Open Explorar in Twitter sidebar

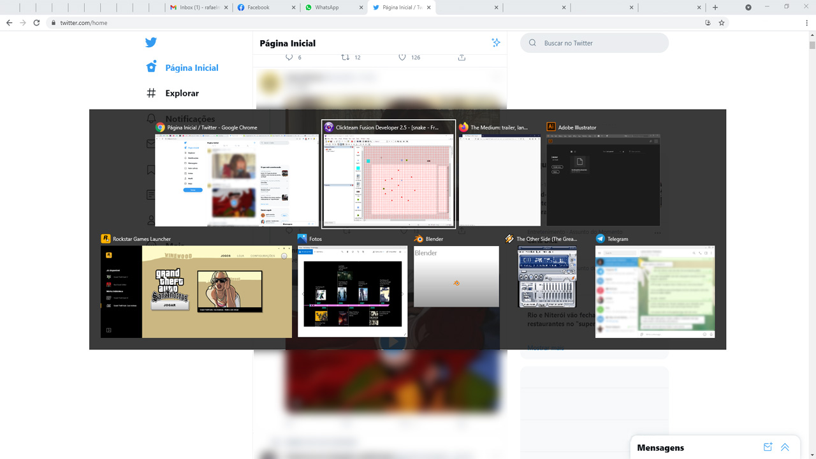tap(182, 93)
